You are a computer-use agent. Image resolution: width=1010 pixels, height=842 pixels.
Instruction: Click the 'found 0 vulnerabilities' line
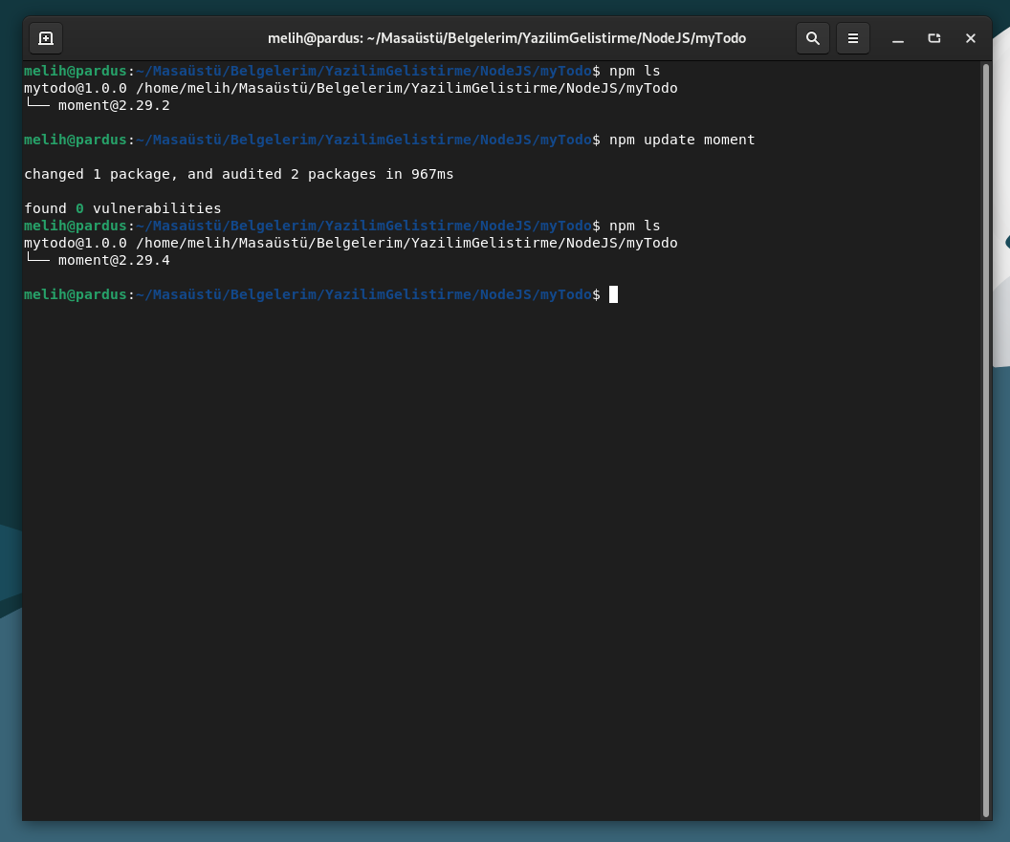[x=122, y=208]
